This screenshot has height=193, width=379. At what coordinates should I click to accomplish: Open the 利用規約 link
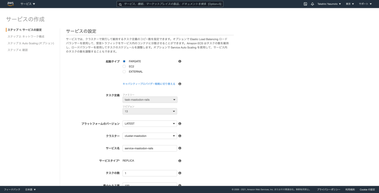[350, 190]
